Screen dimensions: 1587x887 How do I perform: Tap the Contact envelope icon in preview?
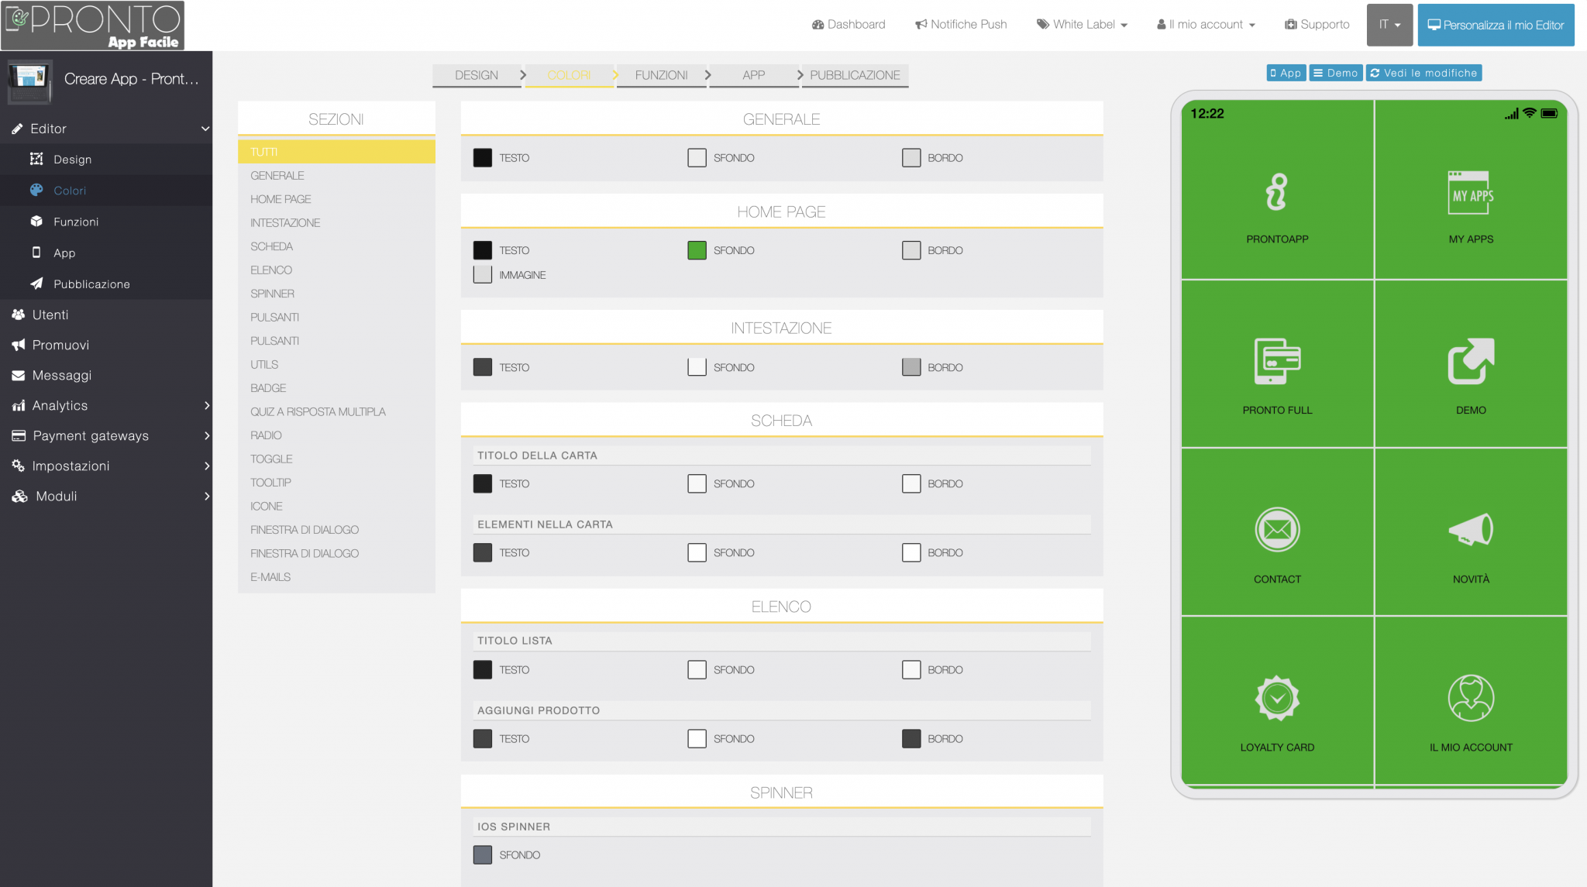click(1277, 530)
